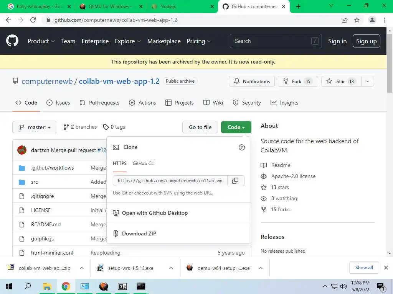Open the notifications center icon in taskbar
The width and height of the screenshot is (393, 294).
[x=381, y=287]
